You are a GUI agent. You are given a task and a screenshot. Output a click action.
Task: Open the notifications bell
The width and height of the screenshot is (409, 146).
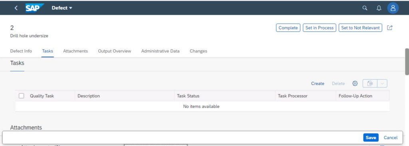point(379,8)
